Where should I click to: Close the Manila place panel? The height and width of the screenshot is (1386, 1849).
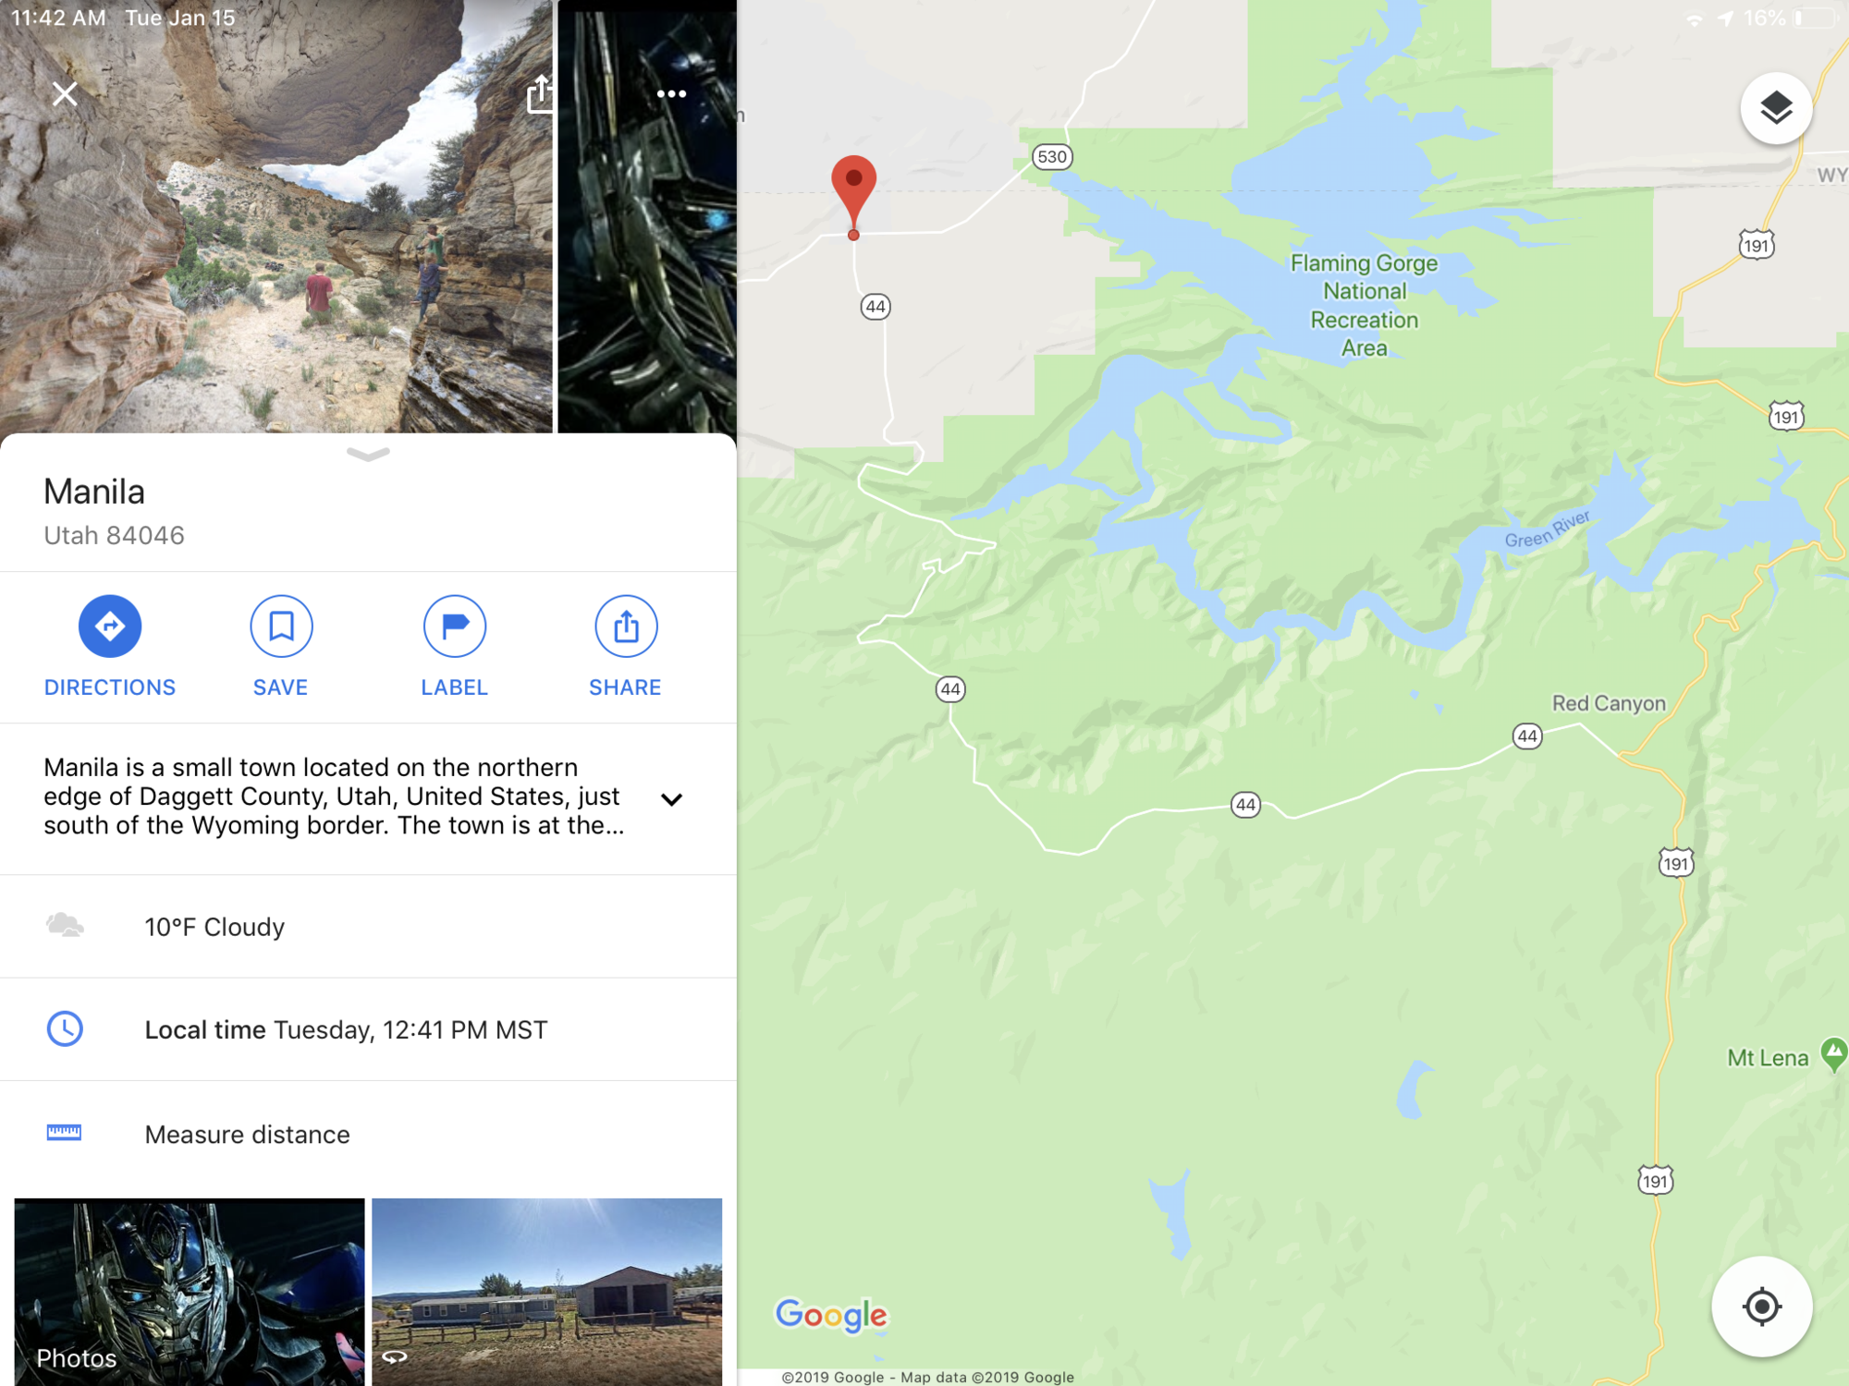(x=65, y=93)
